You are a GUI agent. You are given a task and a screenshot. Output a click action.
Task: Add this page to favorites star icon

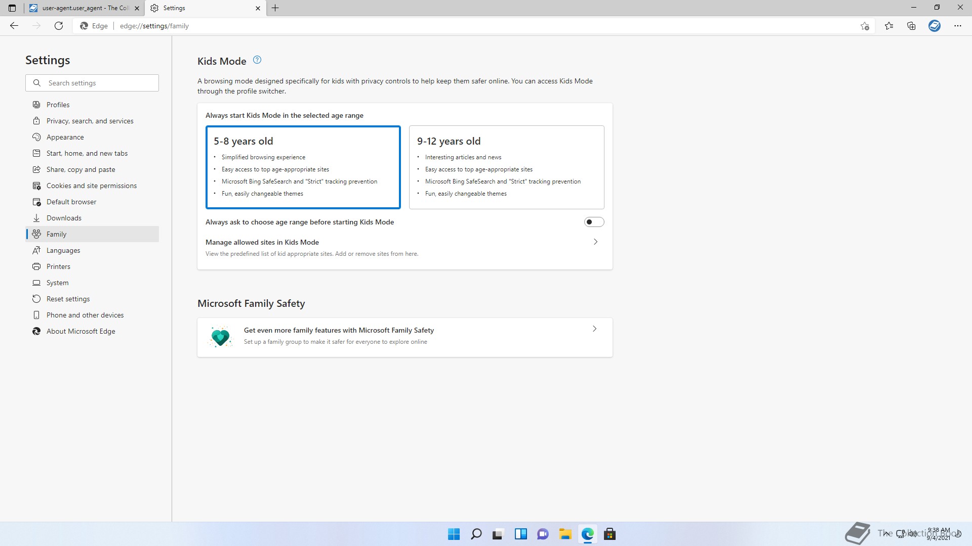click(x=865, y=26)
